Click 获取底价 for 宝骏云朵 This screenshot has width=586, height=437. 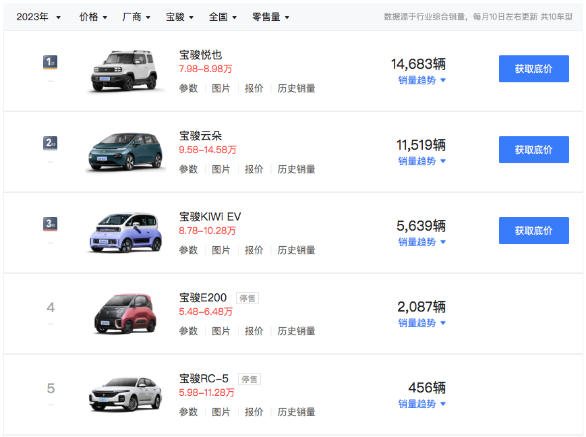[533, 150]
